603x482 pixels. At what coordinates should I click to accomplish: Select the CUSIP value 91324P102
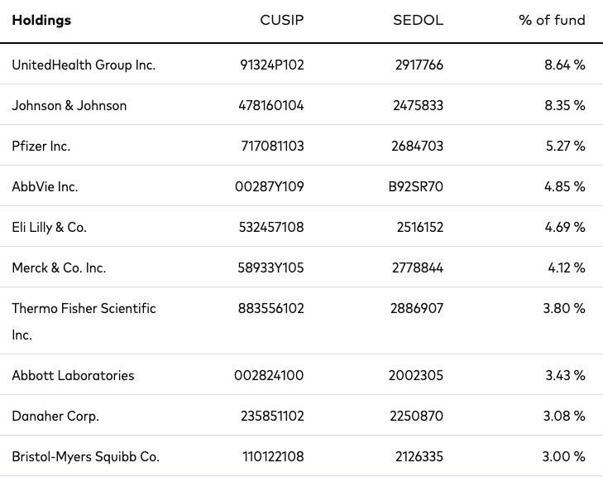click(x=272, y=65)
